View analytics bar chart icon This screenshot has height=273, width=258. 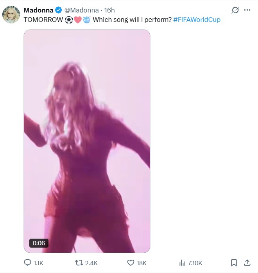[x=182, y=263]
